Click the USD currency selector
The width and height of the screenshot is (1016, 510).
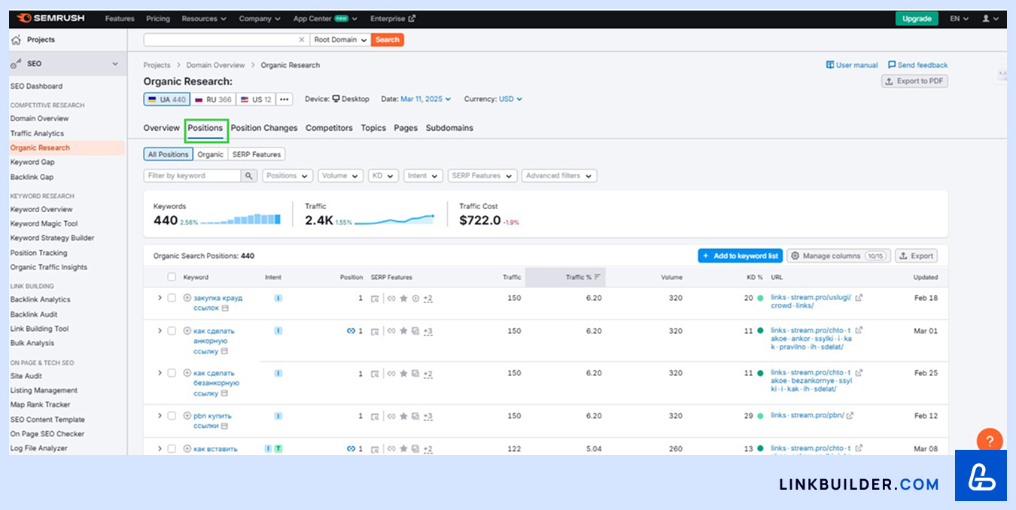[510, 99]
